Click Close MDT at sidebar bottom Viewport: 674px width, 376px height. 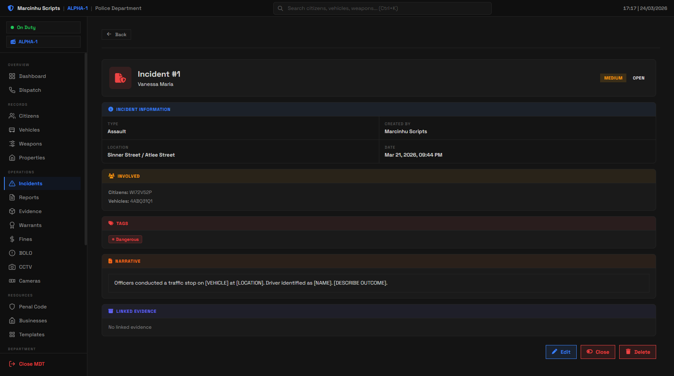tap(27, 364)
